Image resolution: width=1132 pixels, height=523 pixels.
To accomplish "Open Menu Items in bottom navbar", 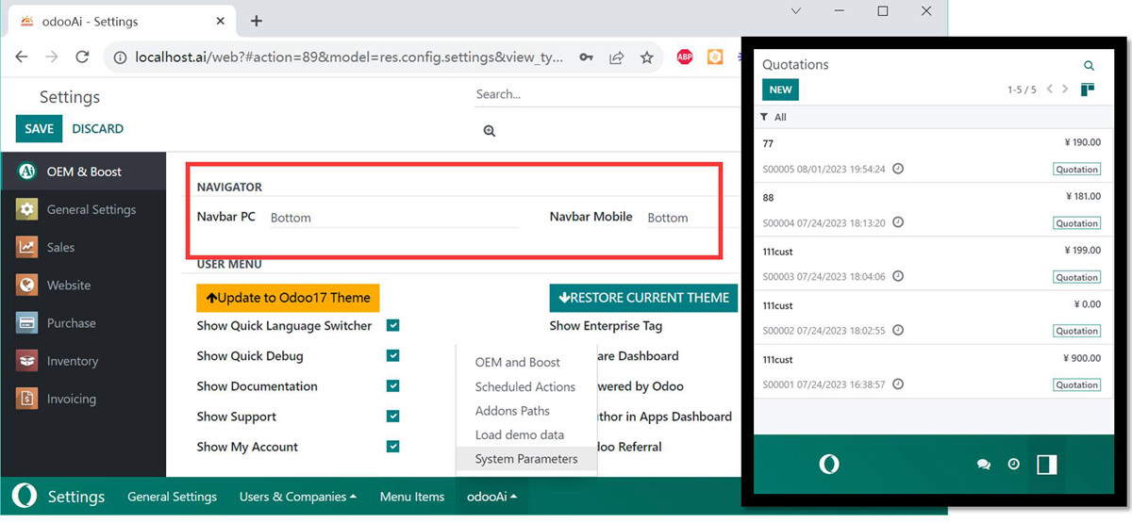I will [412, 497].
